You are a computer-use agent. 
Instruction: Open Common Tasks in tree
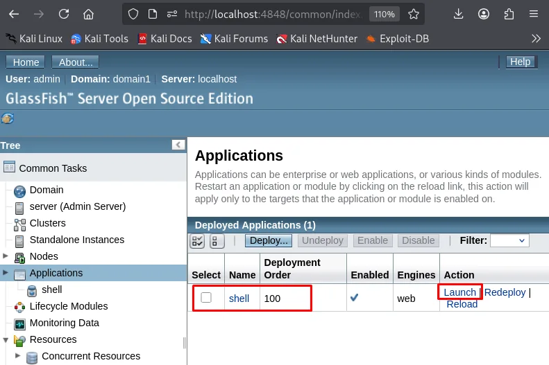point(53,168)
